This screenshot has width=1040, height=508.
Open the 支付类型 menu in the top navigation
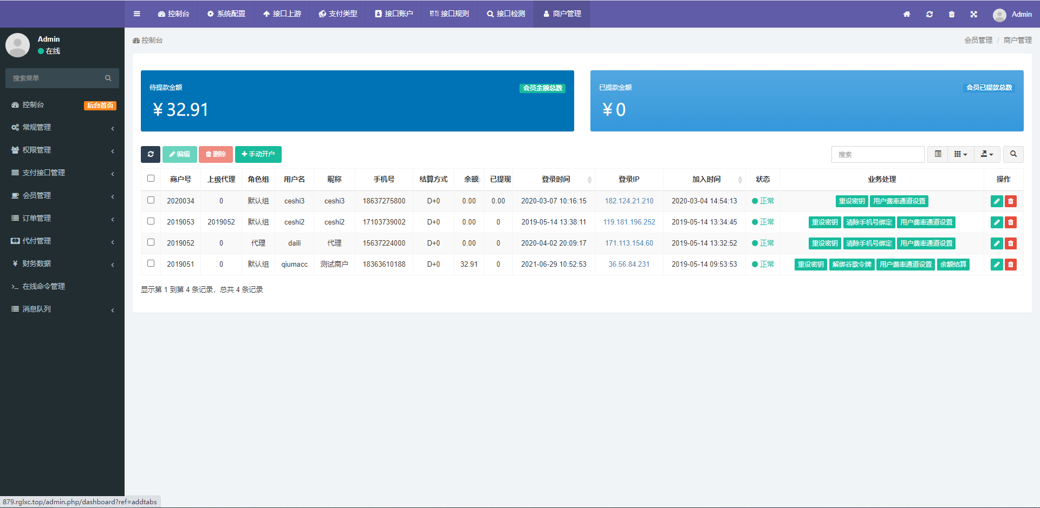click(338, 14)
